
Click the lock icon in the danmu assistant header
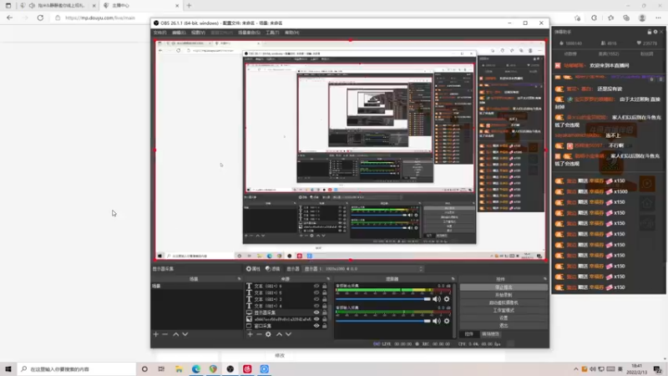coord(650,32)
